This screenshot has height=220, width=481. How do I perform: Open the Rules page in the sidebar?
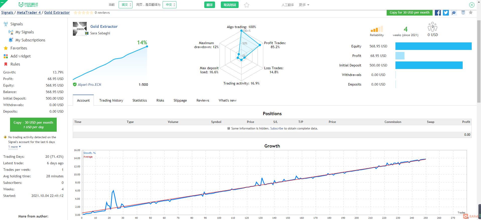tap(15, 64)
